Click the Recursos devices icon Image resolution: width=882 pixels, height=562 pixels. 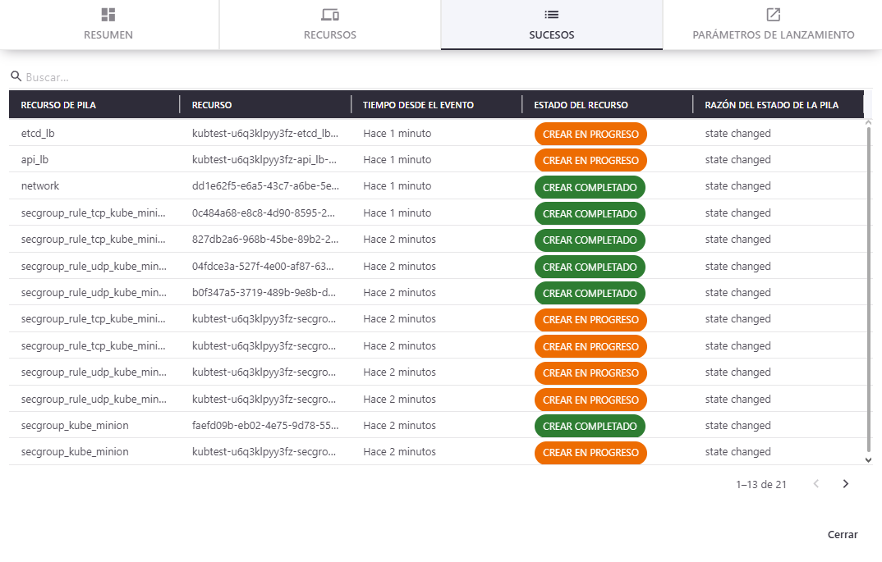(330, 15)
